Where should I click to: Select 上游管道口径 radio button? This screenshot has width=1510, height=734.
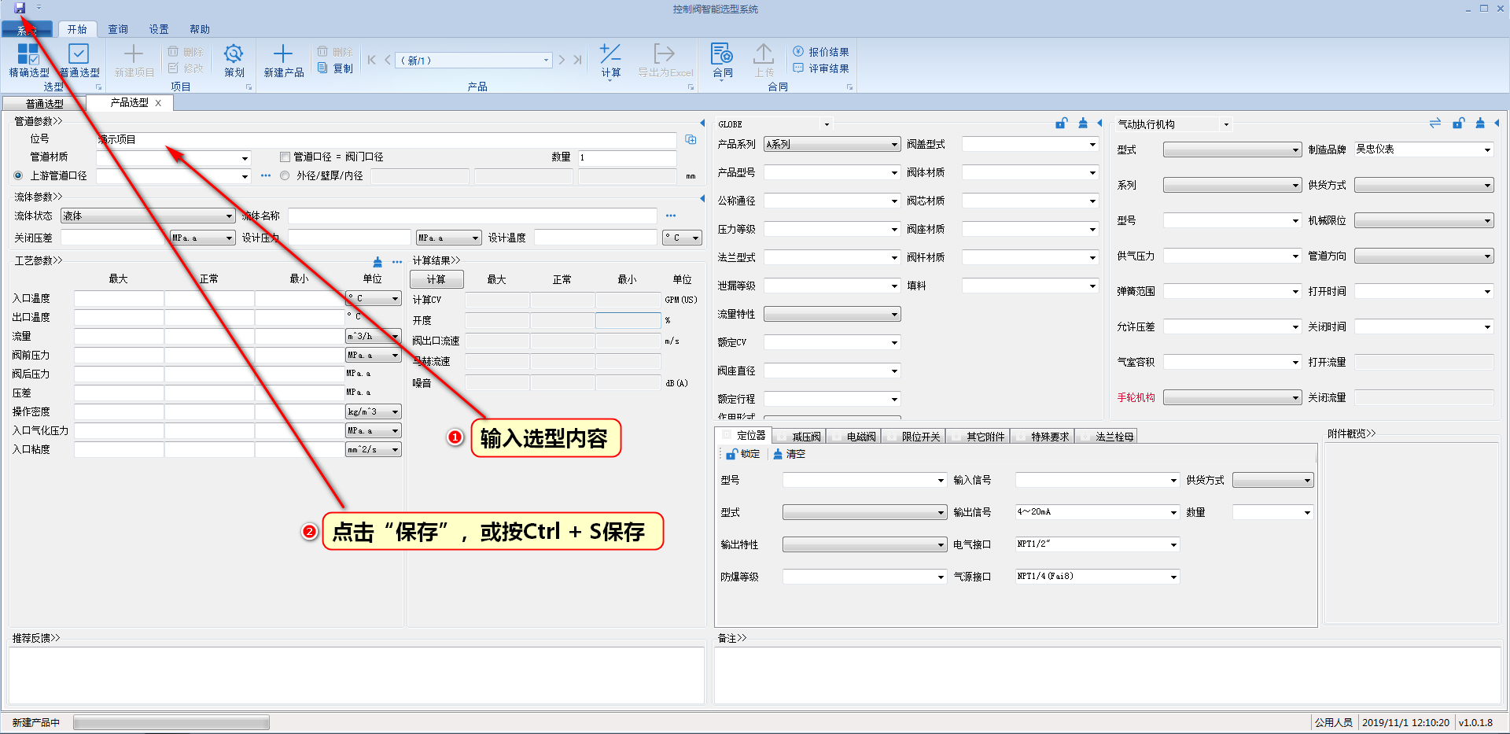click(x=19, y=175)
